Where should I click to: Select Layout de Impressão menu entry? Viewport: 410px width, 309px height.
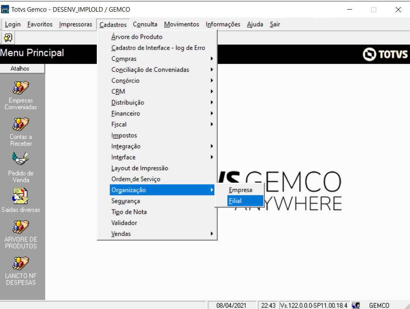pyautogui.click(x=162, y=168)
